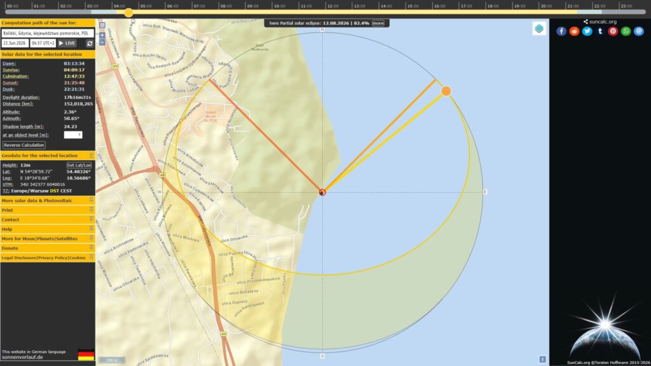The height and width of the screenshot is (366, 651).
Task: Share by email icon
Action: 638,31
